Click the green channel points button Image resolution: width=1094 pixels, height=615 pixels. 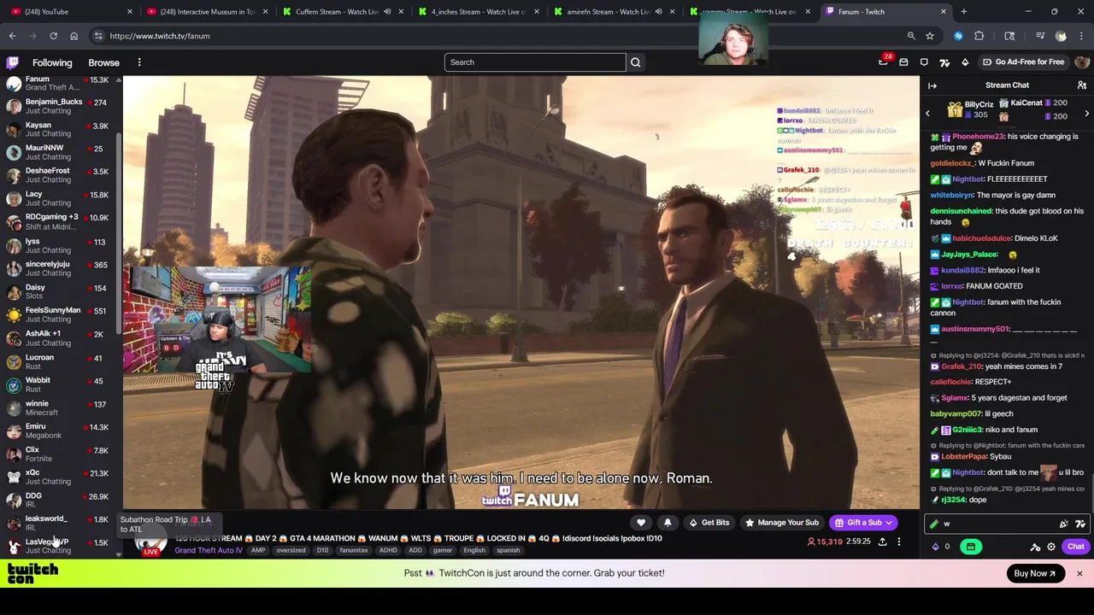click(x=971, y=547)
